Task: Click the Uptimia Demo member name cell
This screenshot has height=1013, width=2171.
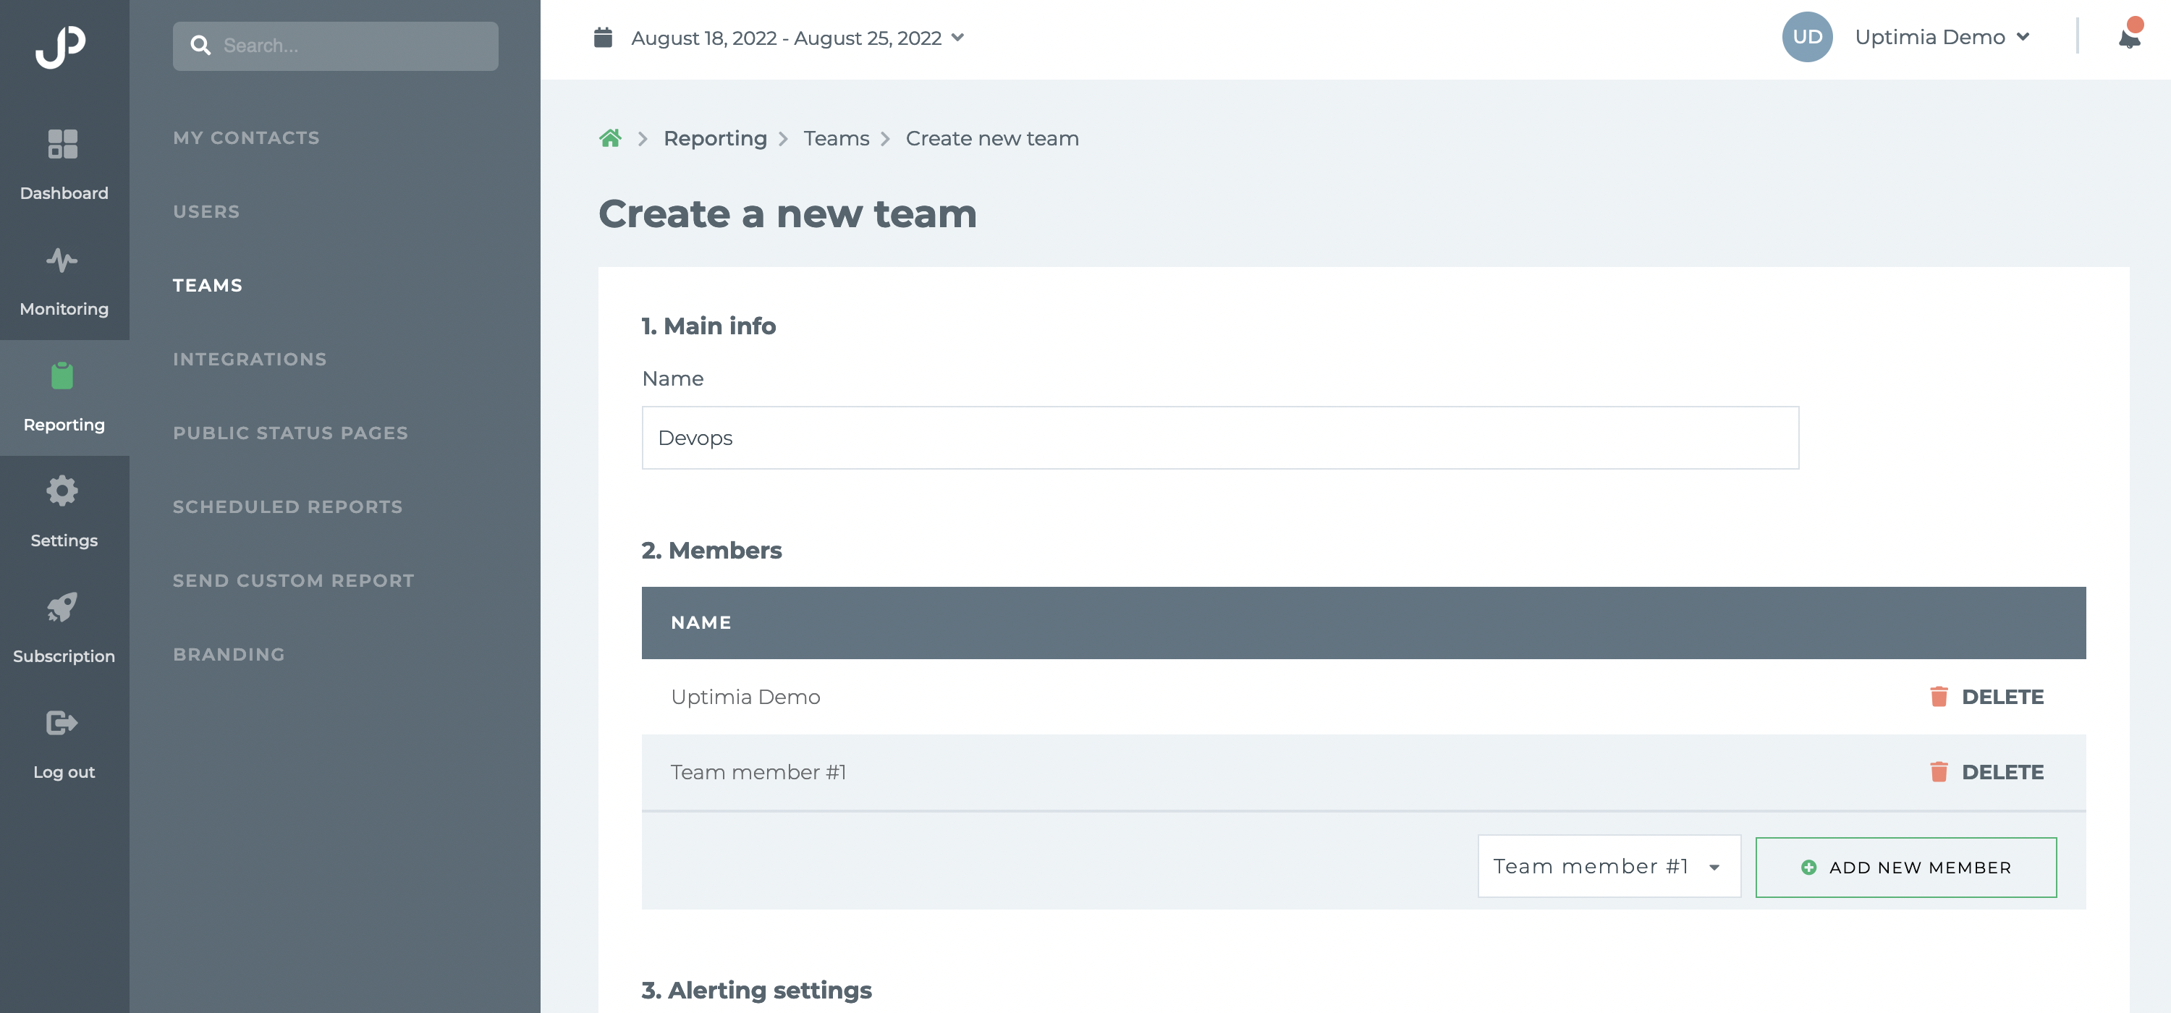Action: coord(745,697)
